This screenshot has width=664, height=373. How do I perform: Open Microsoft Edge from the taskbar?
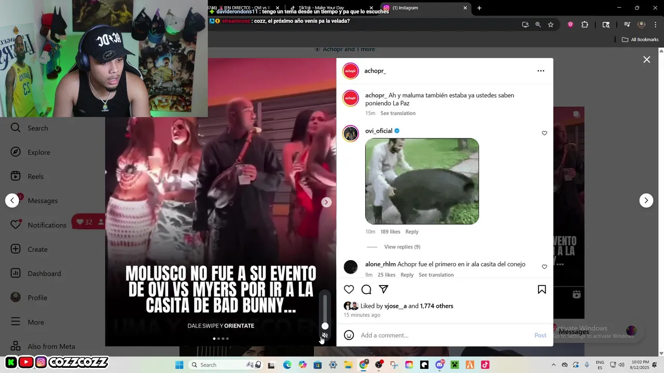point(287,365)
